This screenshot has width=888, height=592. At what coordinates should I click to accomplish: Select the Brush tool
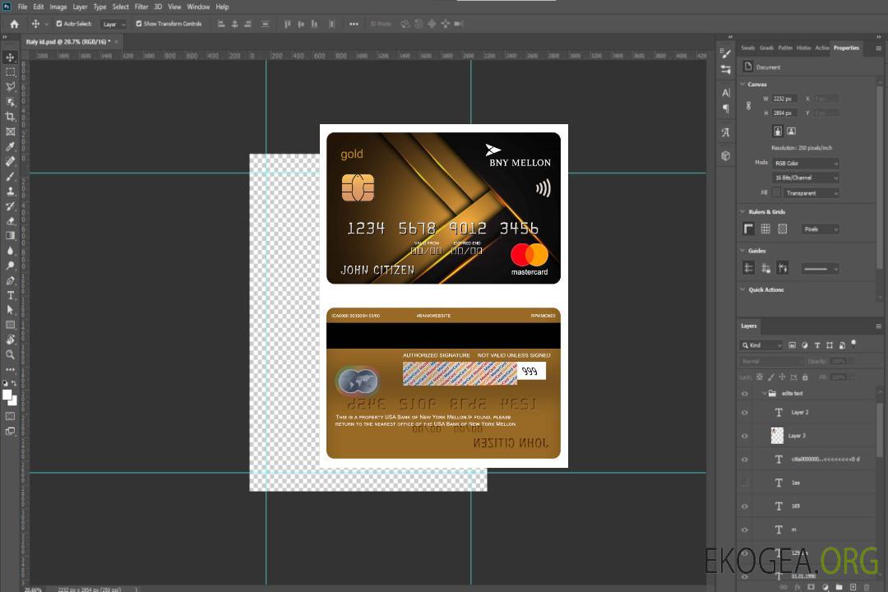point(10,176)
